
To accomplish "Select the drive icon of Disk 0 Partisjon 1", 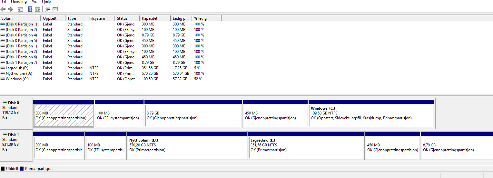I will click(3, 24).
